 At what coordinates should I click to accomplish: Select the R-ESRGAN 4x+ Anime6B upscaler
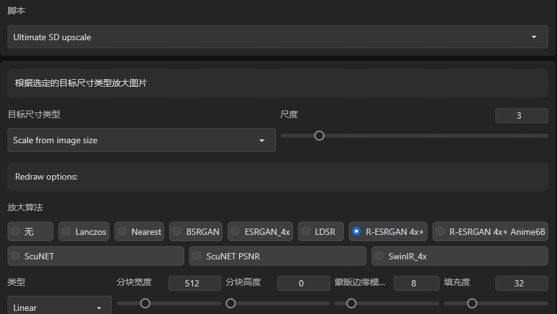coord(490,232)
